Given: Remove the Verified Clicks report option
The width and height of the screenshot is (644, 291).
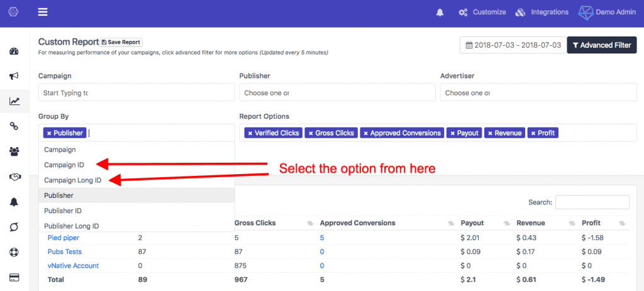Looking at the screenshot, I should point(250,133).
